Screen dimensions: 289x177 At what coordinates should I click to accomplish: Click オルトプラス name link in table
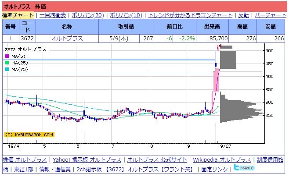[x=67, y=39]
